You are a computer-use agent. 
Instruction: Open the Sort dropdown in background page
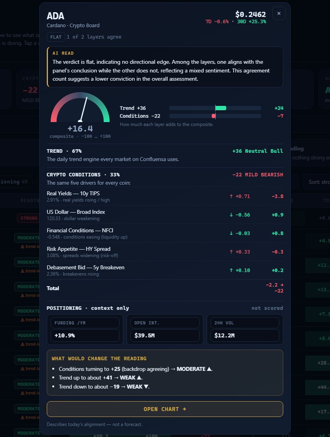tap(316, 182)
